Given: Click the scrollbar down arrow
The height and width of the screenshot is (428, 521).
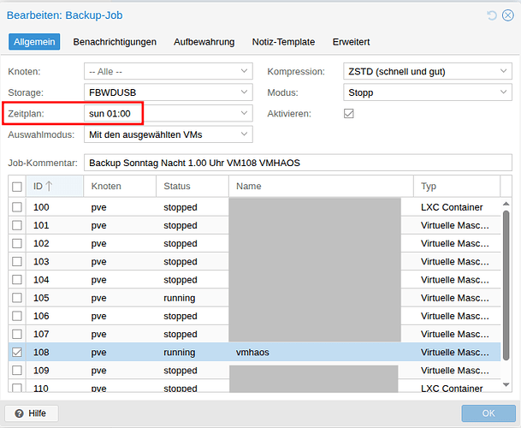Looking at the screenshot, I should point(506,384).
